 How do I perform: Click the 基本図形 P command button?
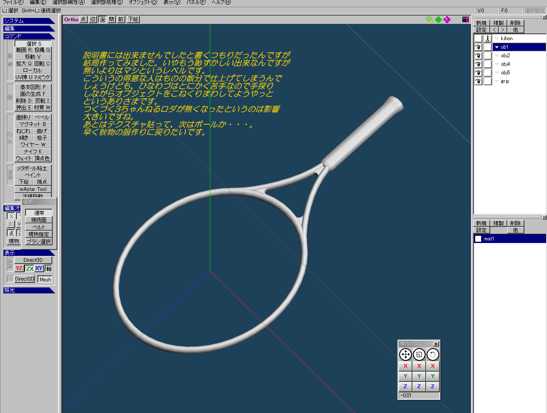33,87
